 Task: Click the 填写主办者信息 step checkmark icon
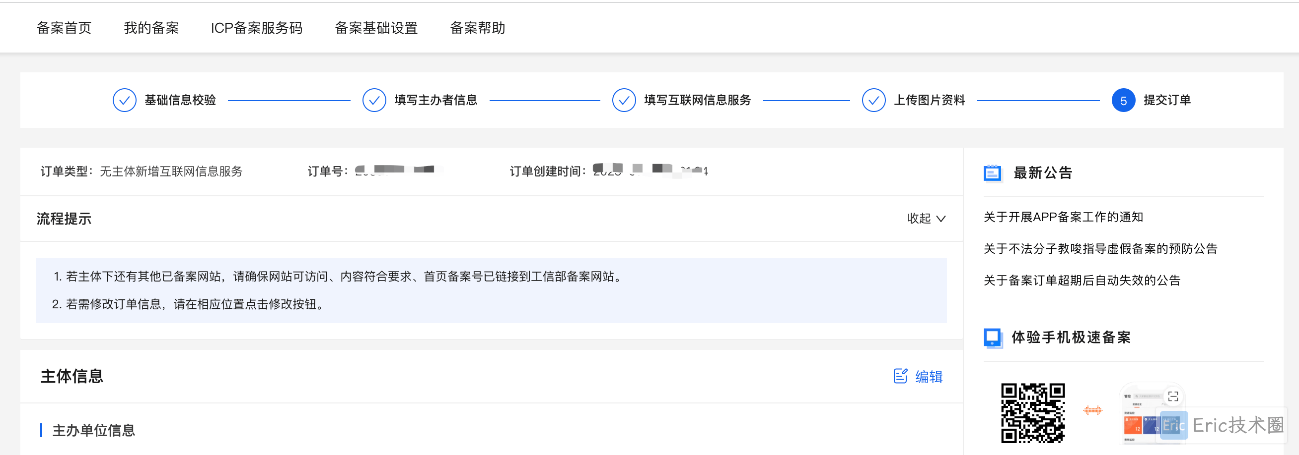click(374, 100)
